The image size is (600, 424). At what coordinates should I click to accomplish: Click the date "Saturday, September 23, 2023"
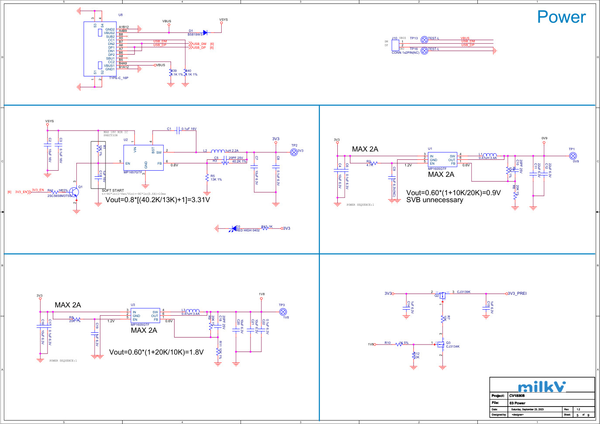(527, 410)
